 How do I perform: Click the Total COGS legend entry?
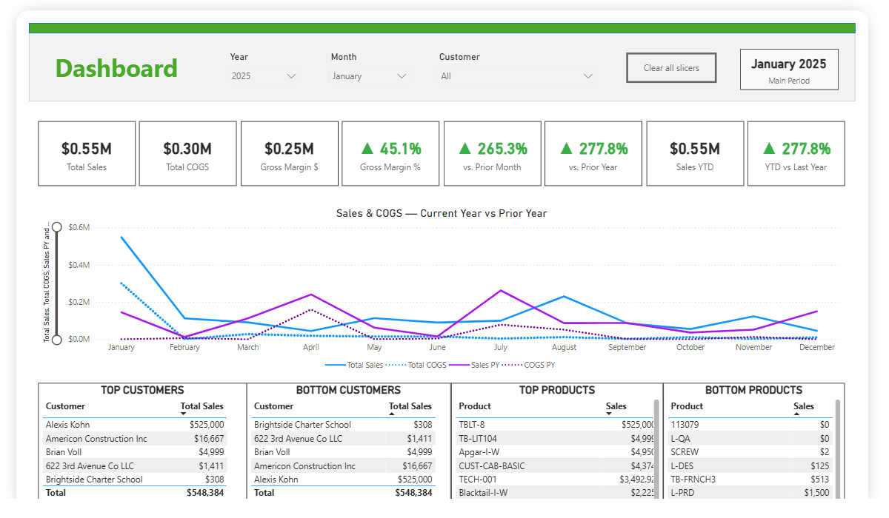417,365
